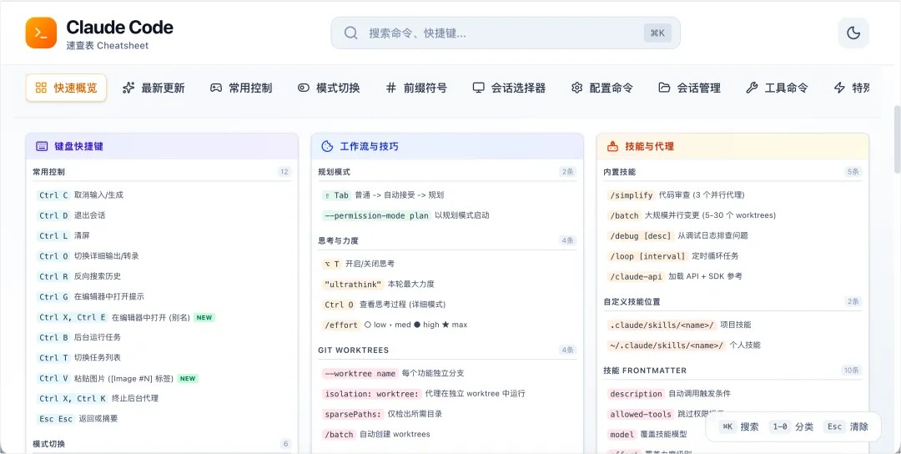Click the Ctrl C 取消输入/生成 row

coord(162,195)
